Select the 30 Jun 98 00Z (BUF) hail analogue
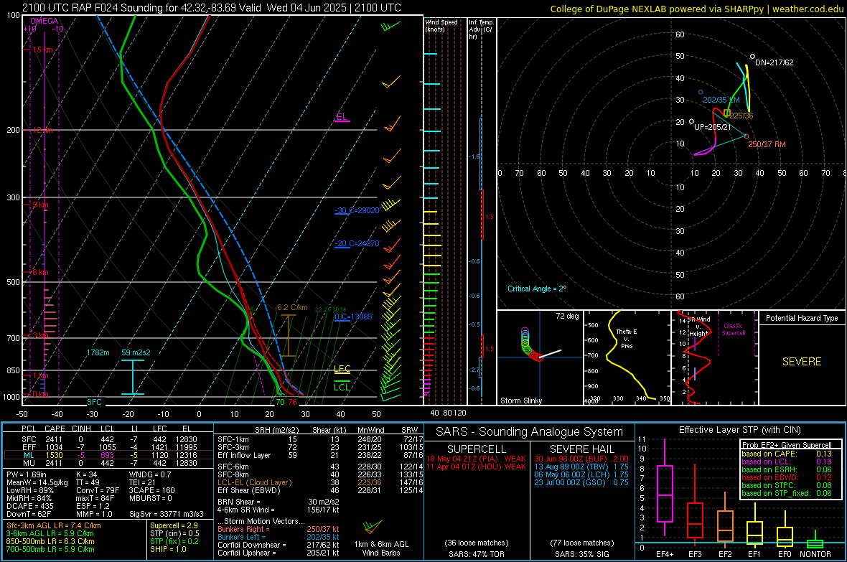 click(581, 459)
